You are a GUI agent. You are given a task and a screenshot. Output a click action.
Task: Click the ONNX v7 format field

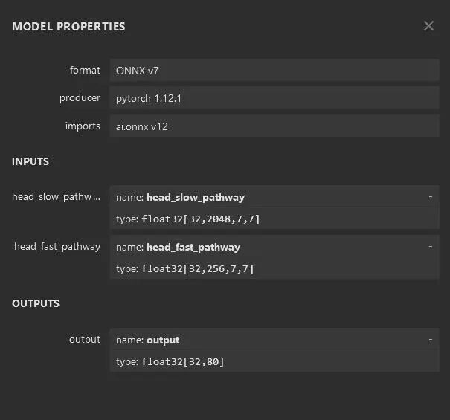pyautogui.click(x=274, y=71)
